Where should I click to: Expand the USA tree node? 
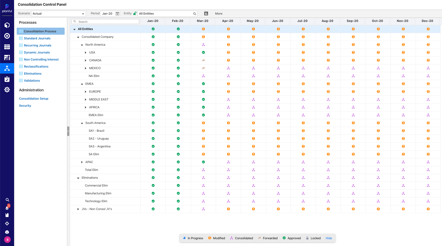click(85, 52)
